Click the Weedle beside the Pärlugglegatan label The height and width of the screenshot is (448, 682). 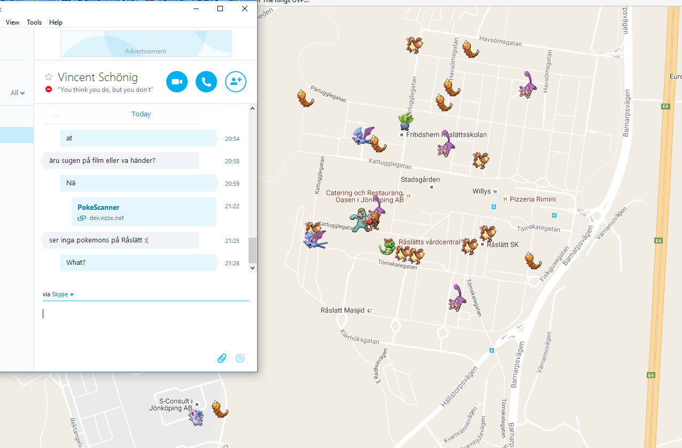coord(305,98)
